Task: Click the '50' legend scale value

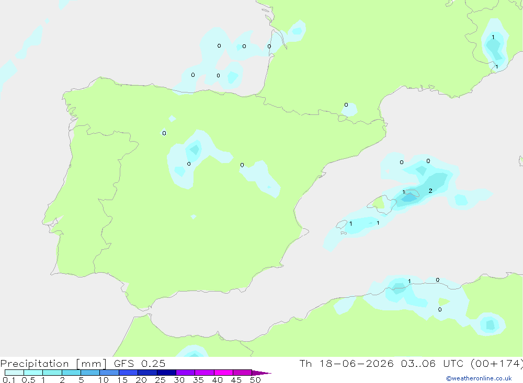Action: 255,380
